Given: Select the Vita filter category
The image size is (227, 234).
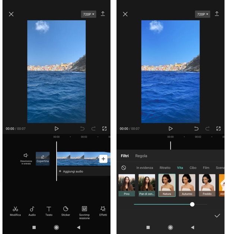Looking at the screenshot, I should (180, 168).
